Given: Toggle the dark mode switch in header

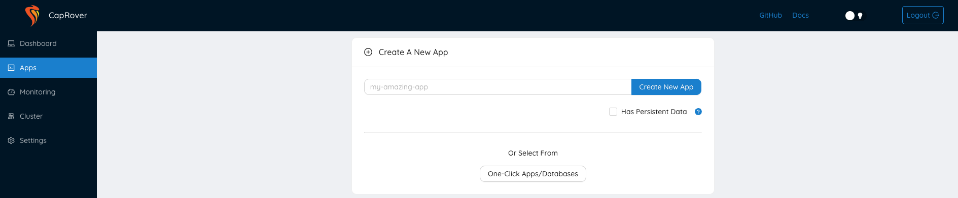Looking at the screenshot, I should [855, 16].
